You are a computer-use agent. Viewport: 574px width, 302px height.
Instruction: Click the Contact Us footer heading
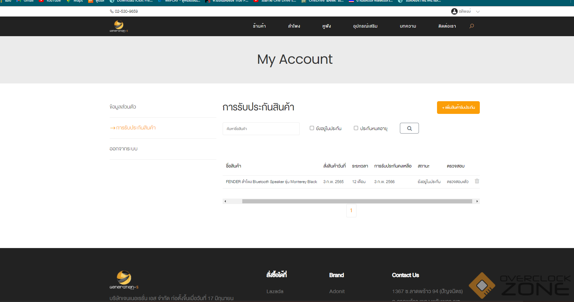tap(405, 275)
